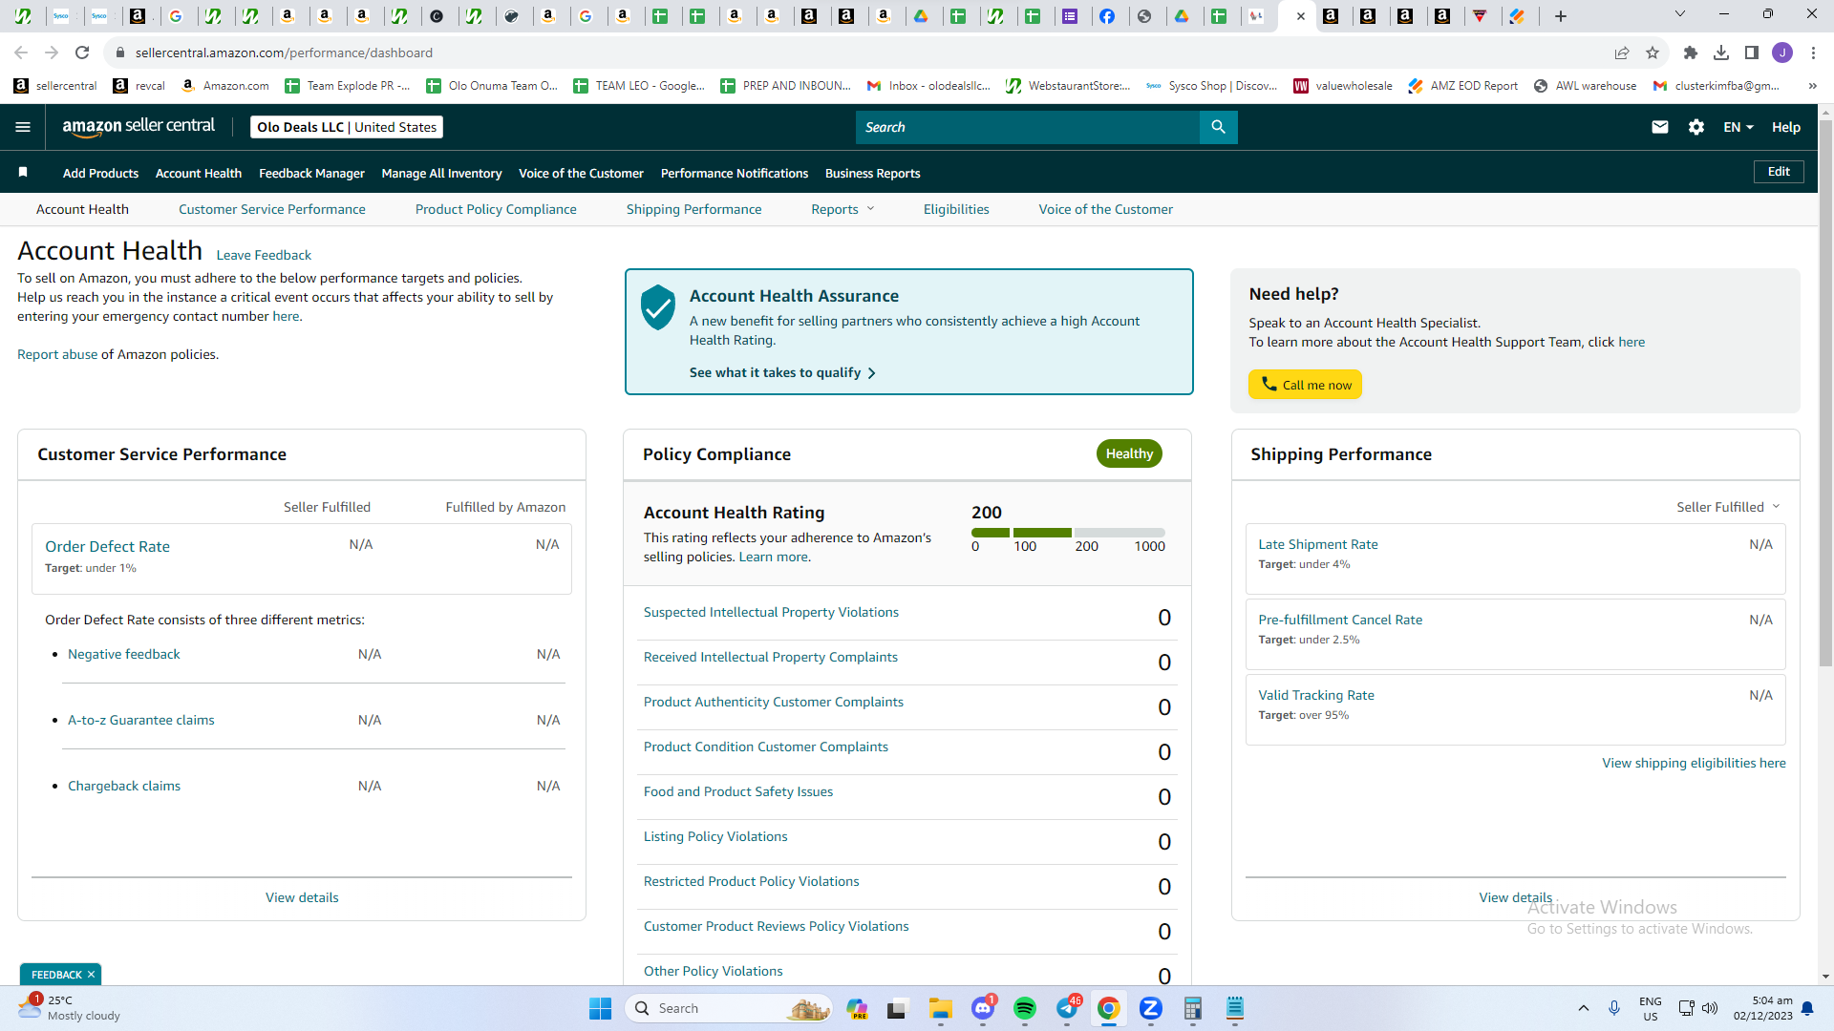This screenshot has width=1834, height=1031.
Task: Show hidden system tray icons chevron
Action: [x=1584, y=1008]
